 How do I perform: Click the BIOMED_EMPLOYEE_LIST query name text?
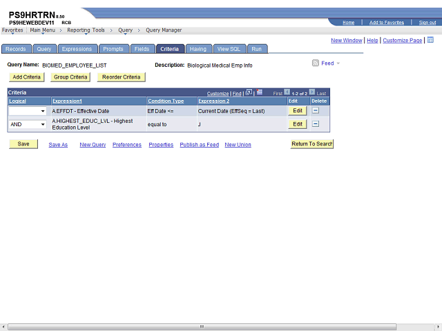(75, 66)
